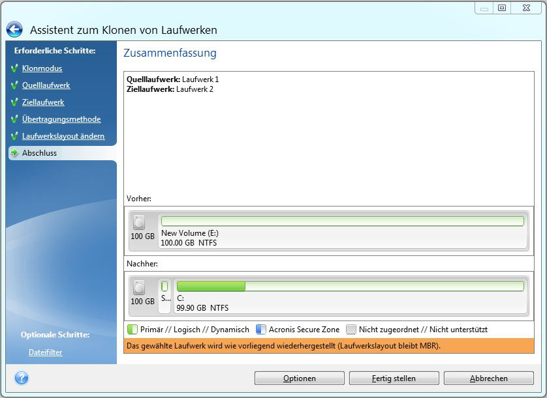This screenshot has height=398, width=547.
Task: Open the Ziellaufwerk step
Action: (43, 102)
